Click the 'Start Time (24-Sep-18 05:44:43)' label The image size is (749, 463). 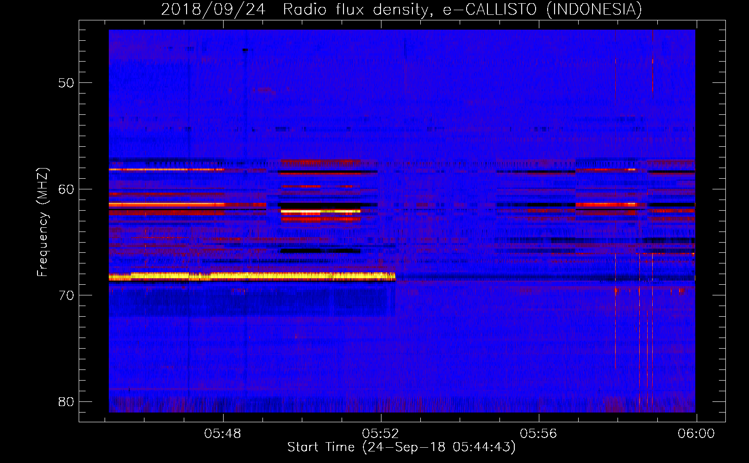401,447
